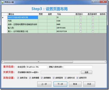109x90 pixels.
Task: Toggle 是否显示 checkbox for NAME row
Action: pyautogui.click(x=81, y=24)
